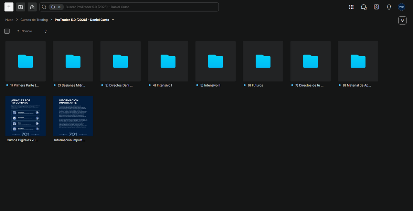Tick the select-all checkbox

tap(7, 31)
